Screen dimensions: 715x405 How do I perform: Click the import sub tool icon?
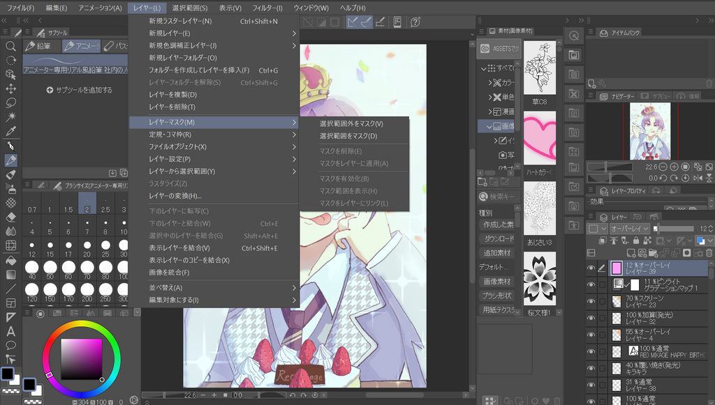pyautogui.click(x=112, y=173)
